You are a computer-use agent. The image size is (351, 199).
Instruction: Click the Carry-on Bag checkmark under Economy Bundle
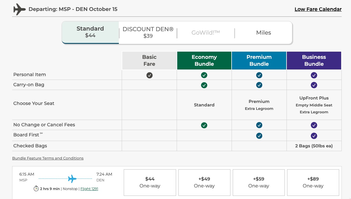click(x=204, y=85)
